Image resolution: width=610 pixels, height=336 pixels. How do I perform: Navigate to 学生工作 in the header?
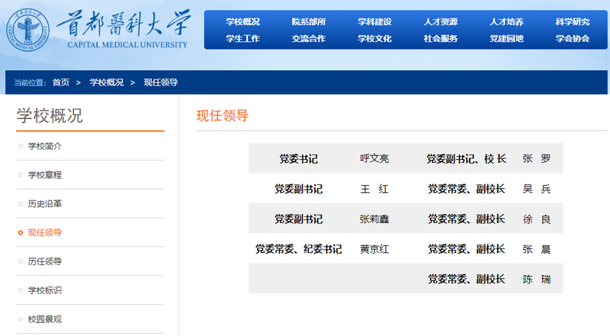pos(242,38)
